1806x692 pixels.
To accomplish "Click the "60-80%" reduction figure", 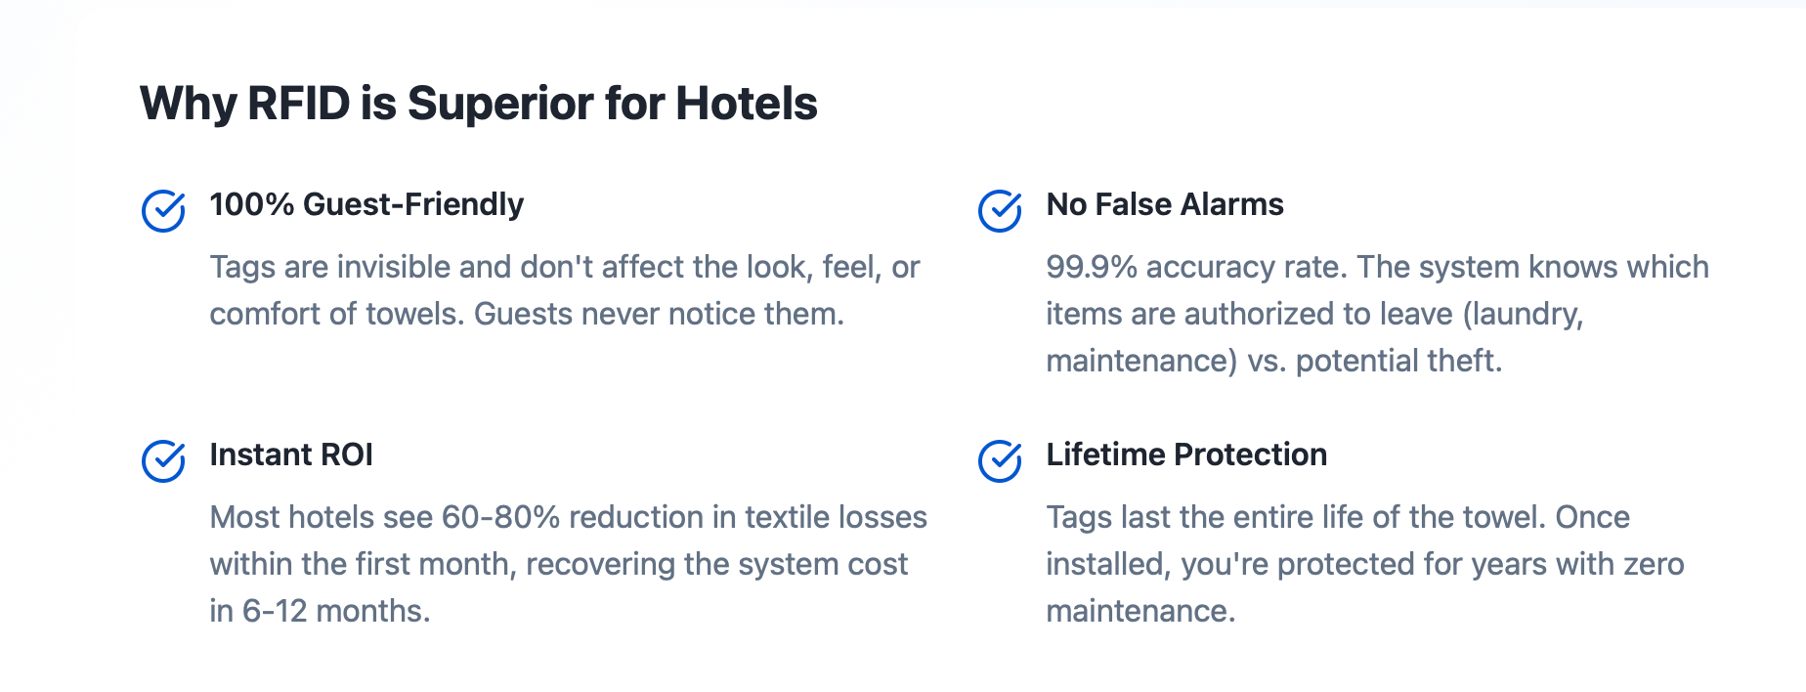I will 500,517.
